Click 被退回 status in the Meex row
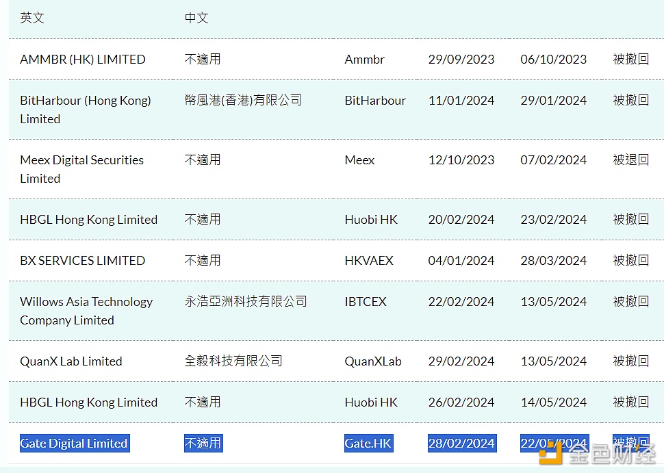Screen dimensions: 664x473 631,160
